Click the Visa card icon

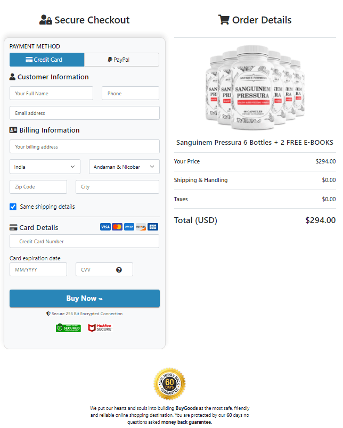click(105, 227)
